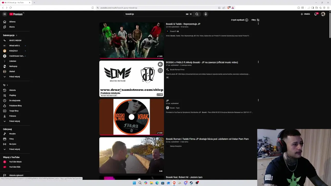Click the magnifier search button
This screenshot has height=186, width=331.
coord(197,14)
